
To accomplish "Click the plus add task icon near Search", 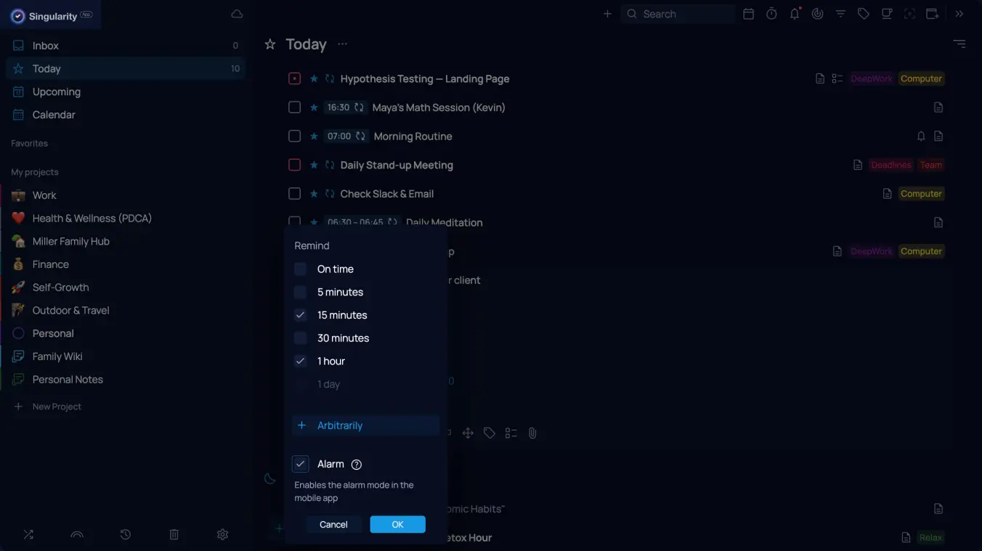I will [607, 14].
